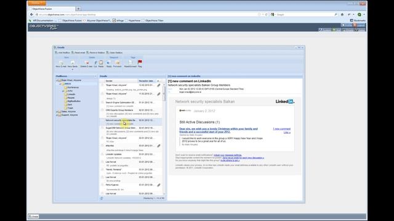The width and height of the screenshot is (394, 221).
Task: Sort emails by the Sender column header
Action: tap(121, 81)
